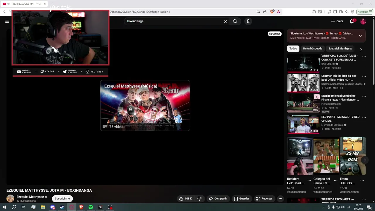Open the YouTube hamburger guide menu
The height and width of the screenshot is (211, 375).
pyautogui.click(x=7, y=21)
